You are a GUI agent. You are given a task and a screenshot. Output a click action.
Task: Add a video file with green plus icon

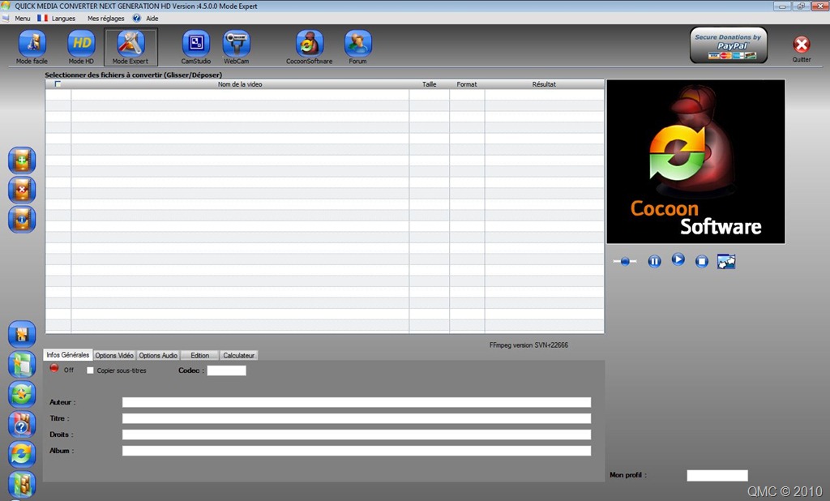coord(22,161)
